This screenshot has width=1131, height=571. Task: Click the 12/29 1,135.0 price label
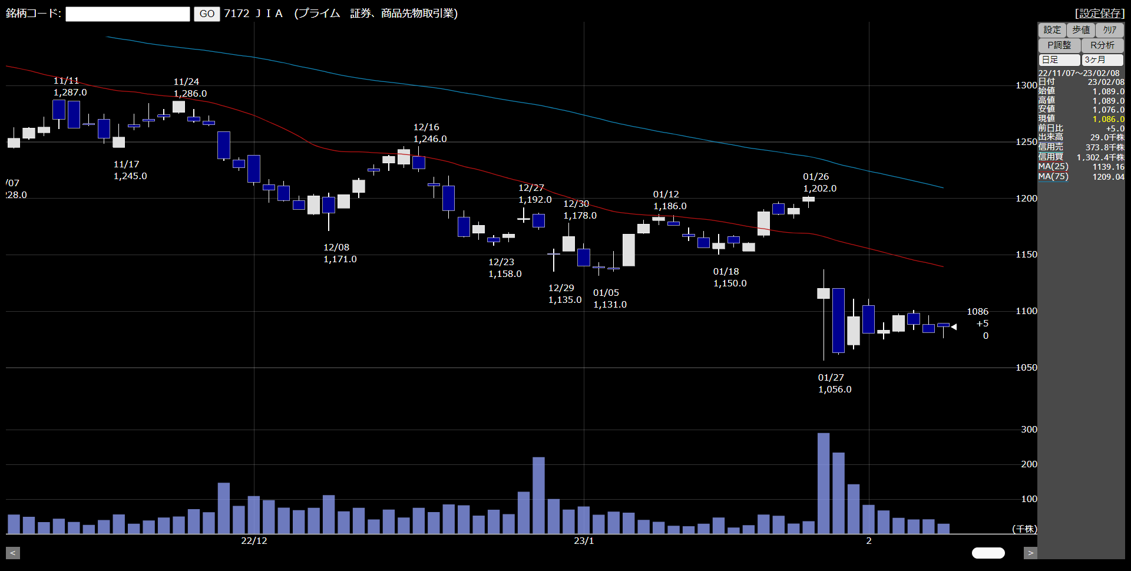point(565,294)
